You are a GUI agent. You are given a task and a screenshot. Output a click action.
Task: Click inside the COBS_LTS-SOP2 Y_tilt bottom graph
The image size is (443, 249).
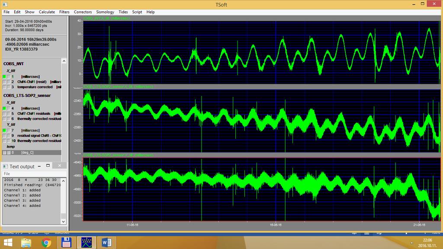[261, 189]
